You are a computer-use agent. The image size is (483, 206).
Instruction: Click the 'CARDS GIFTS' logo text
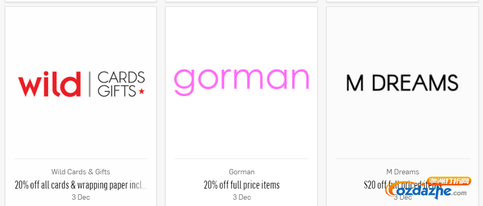(x=121, y=84)
